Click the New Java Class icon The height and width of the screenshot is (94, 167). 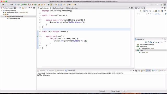35,5
